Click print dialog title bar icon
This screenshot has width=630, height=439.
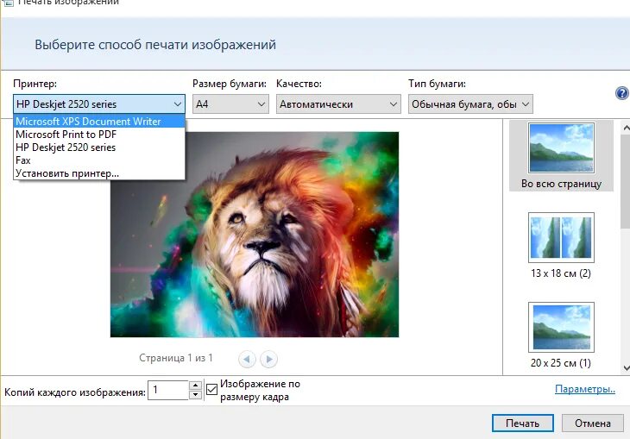(x=7, y=3)
